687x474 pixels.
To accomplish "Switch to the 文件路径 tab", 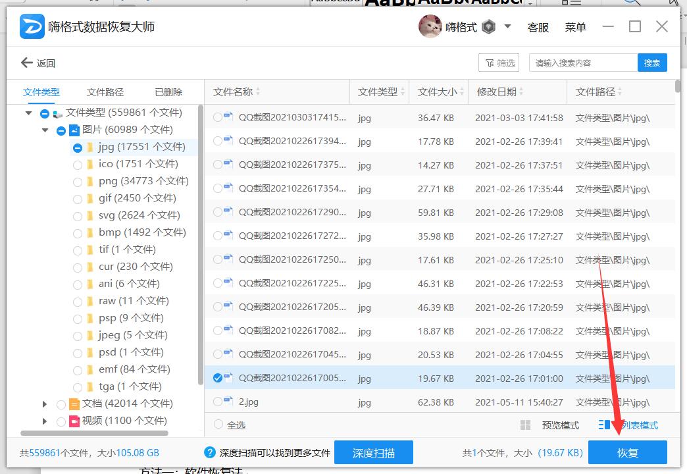I will 105,92.
